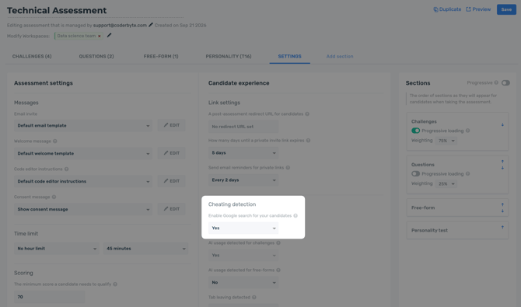Show help for email reminders setting

288,168
